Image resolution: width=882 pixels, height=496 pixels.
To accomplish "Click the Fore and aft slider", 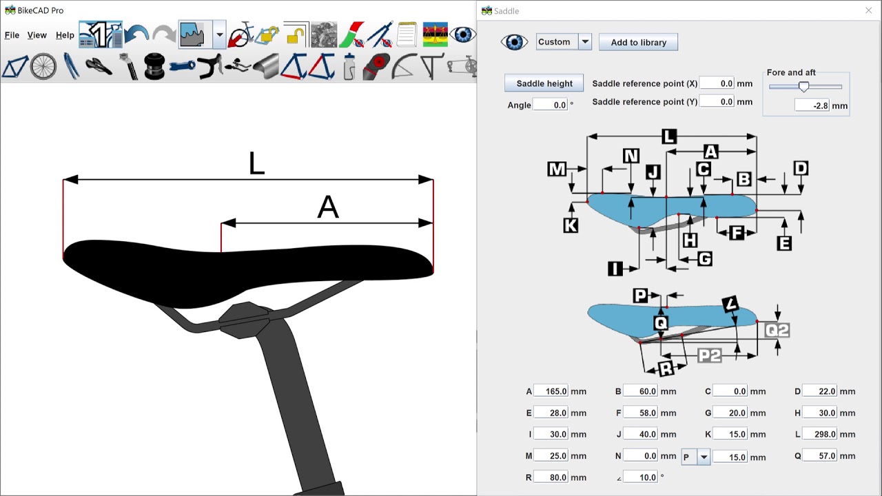I will coord(806,87).
